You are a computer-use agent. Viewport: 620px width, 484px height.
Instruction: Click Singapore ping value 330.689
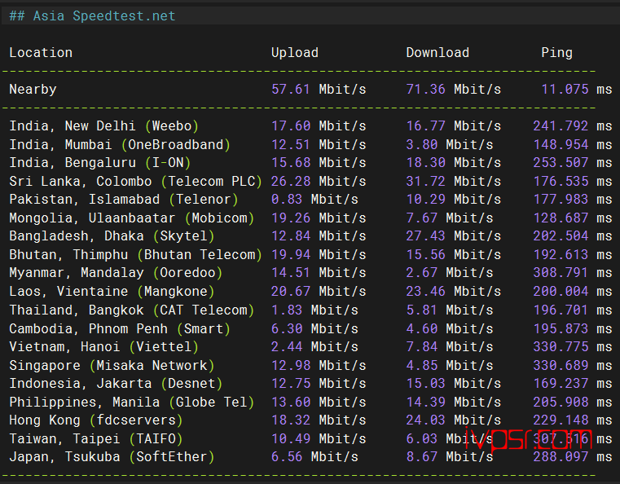[561, 365]
